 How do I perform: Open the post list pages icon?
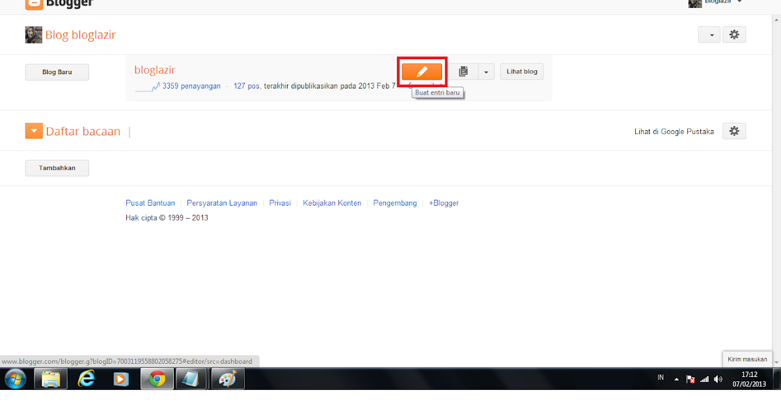(463, 72)
